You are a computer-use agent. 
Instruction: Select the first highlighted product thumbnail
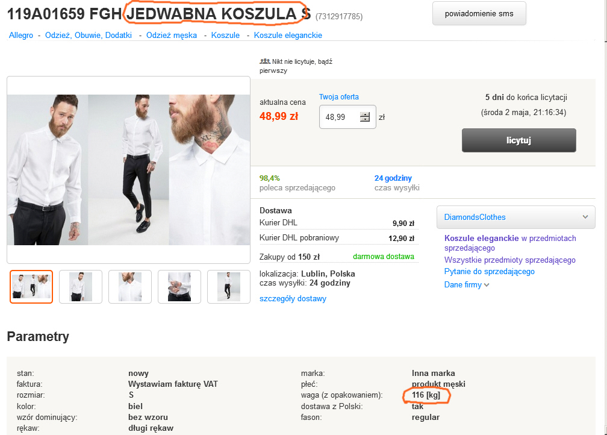pos(31,287)
